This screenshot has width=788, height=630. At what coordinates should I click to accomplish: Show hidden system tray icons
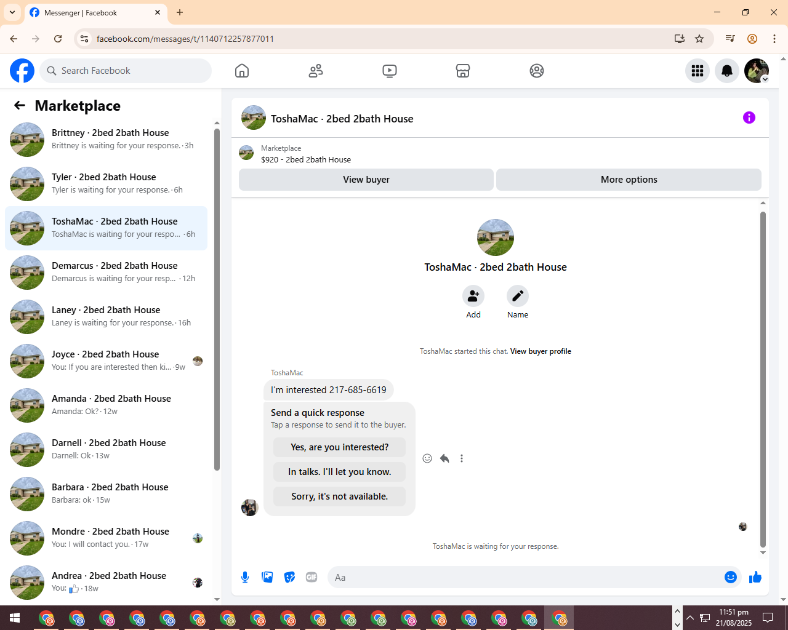click(690, 618)
